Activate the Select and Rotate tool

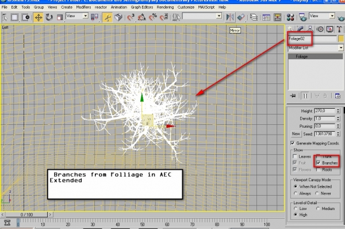(49, 17)
